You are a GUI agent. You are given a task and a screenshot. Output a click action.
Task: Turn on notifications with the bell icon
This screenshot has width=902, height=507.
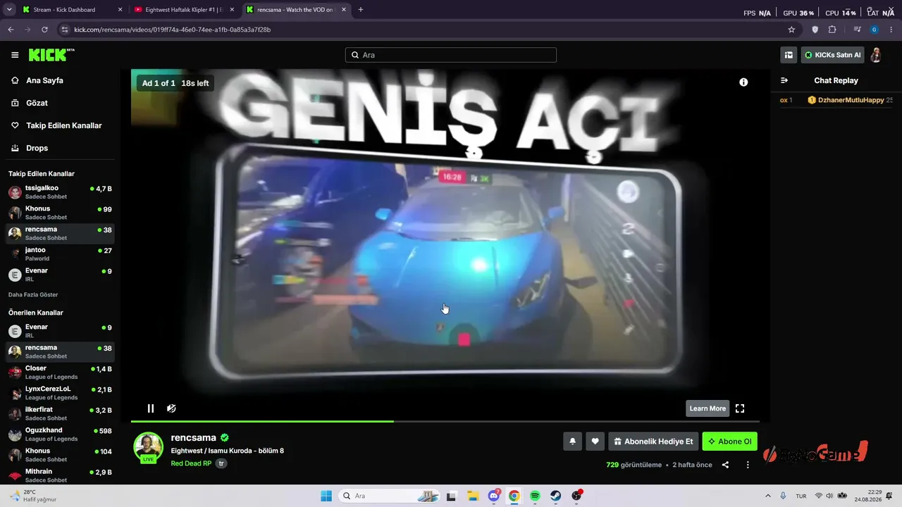point(572,442)
